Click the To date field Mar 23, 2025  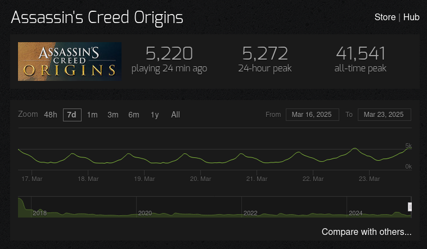coord(384,115)
